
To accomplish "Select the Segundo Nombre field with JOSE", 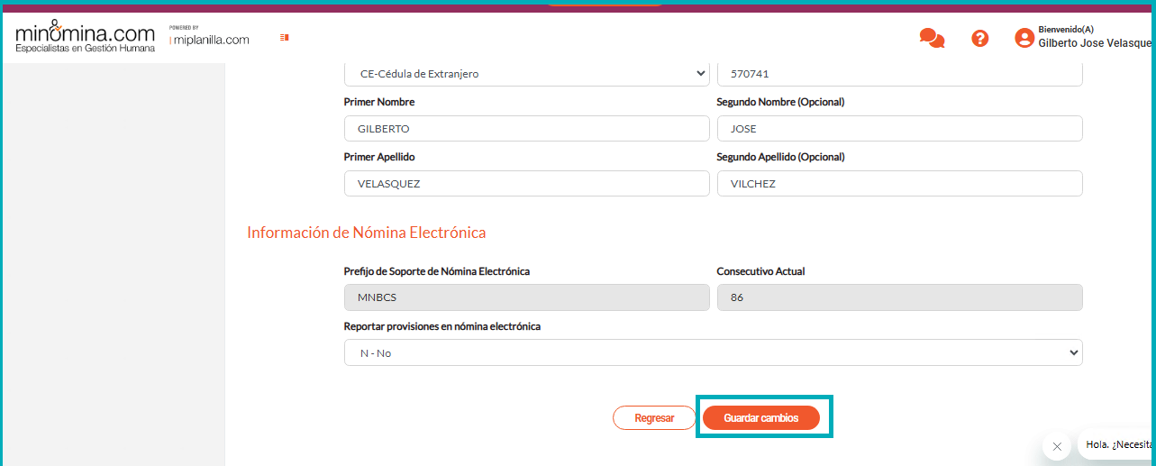I will coord(899,129).
